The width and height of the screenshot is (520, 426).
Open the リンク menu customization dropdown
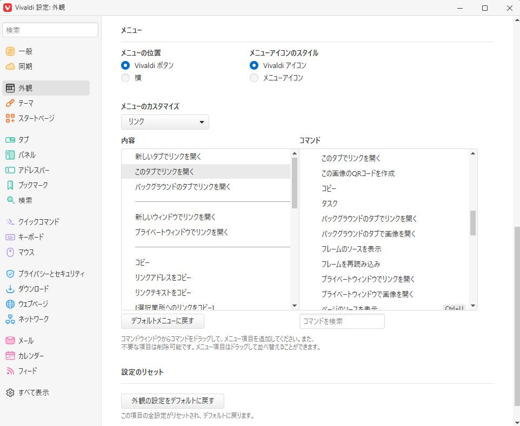click(165, 122)
